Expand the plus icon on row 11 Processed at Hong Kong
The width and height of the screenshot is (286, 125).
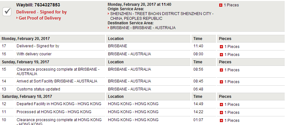coord(221,113)
